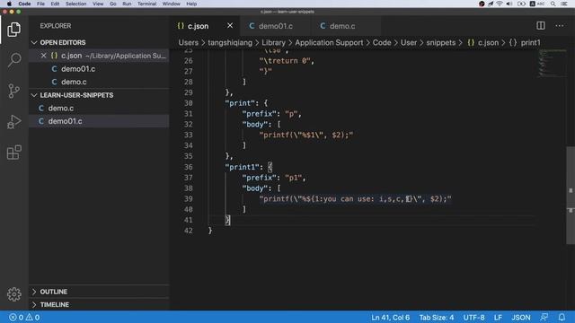Open the View menu
This screenshot has height=323, width=575.
point(98,4)
